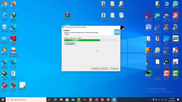
Task: Select the Internet Download Manager icon
Action: pos(13,17)
